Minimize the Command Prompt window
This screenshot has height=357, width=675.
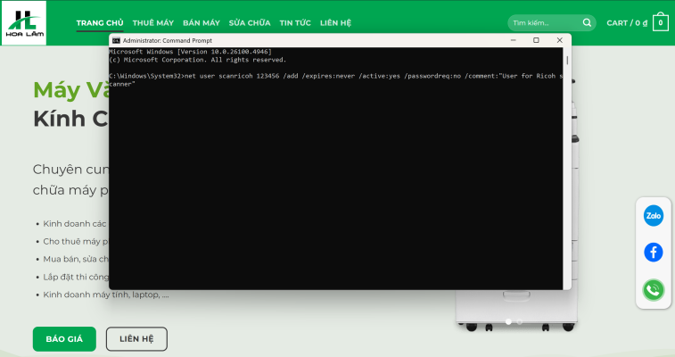coord(513,40)
